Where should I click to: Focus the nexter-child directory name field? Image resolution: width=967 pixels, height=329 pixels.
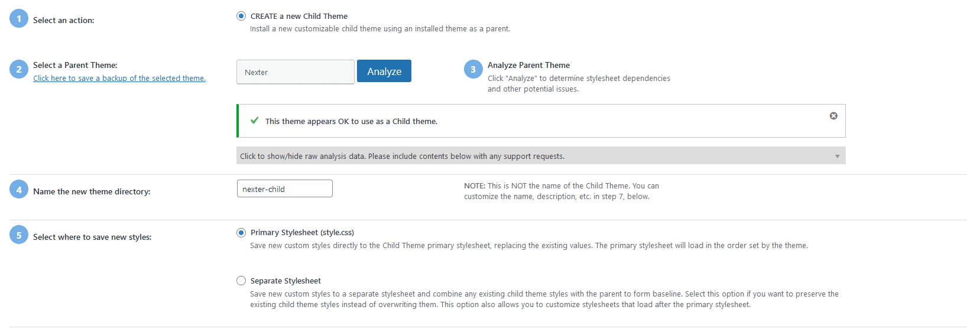tap(285, 189)
